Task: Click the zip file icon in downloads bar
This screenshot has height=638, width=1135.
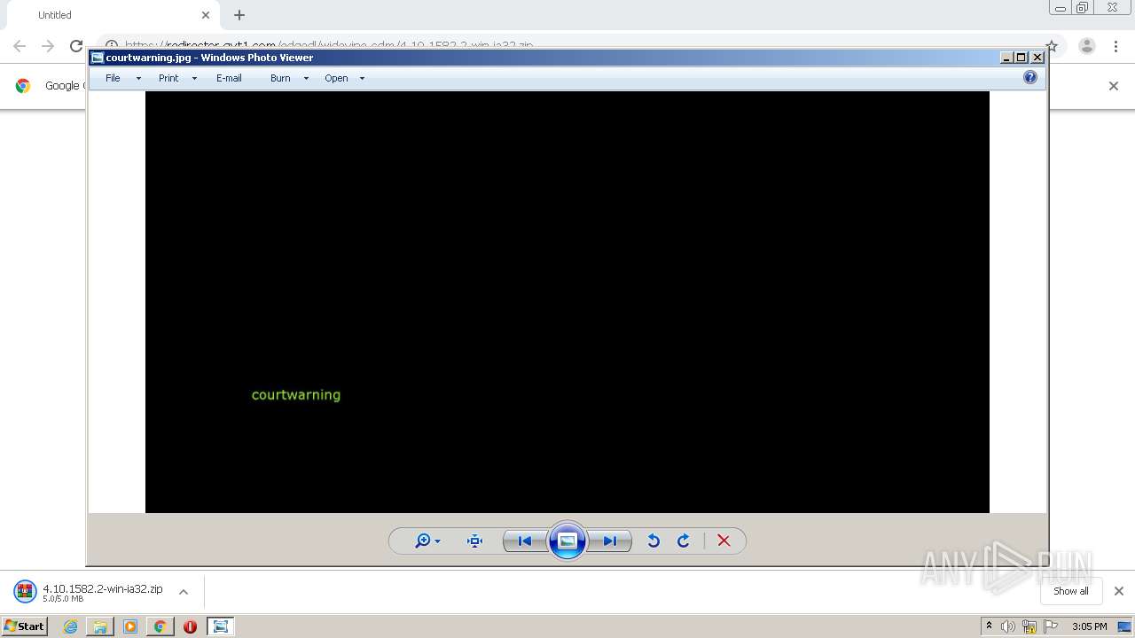Action: point(25,591)
